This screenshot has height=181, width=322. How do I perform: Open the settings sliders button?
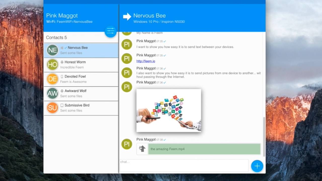[x=110, y=31]
